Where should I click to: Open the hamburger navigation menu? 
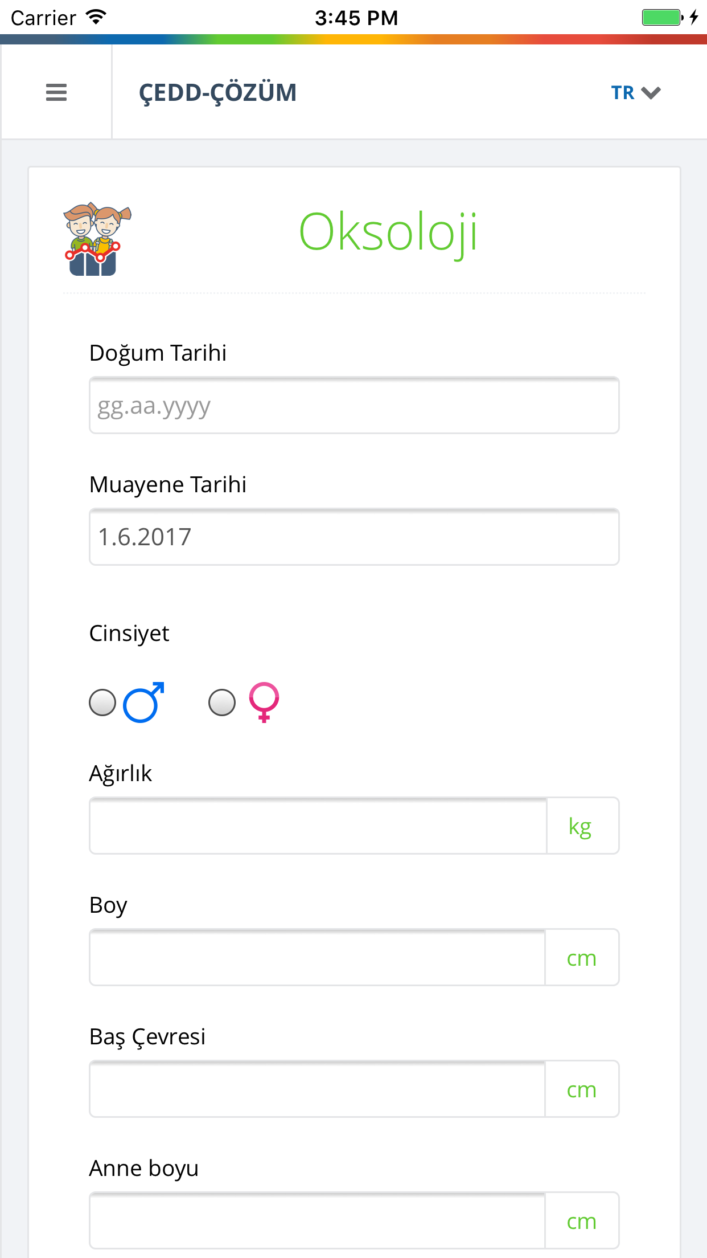(x=56, y=92)
